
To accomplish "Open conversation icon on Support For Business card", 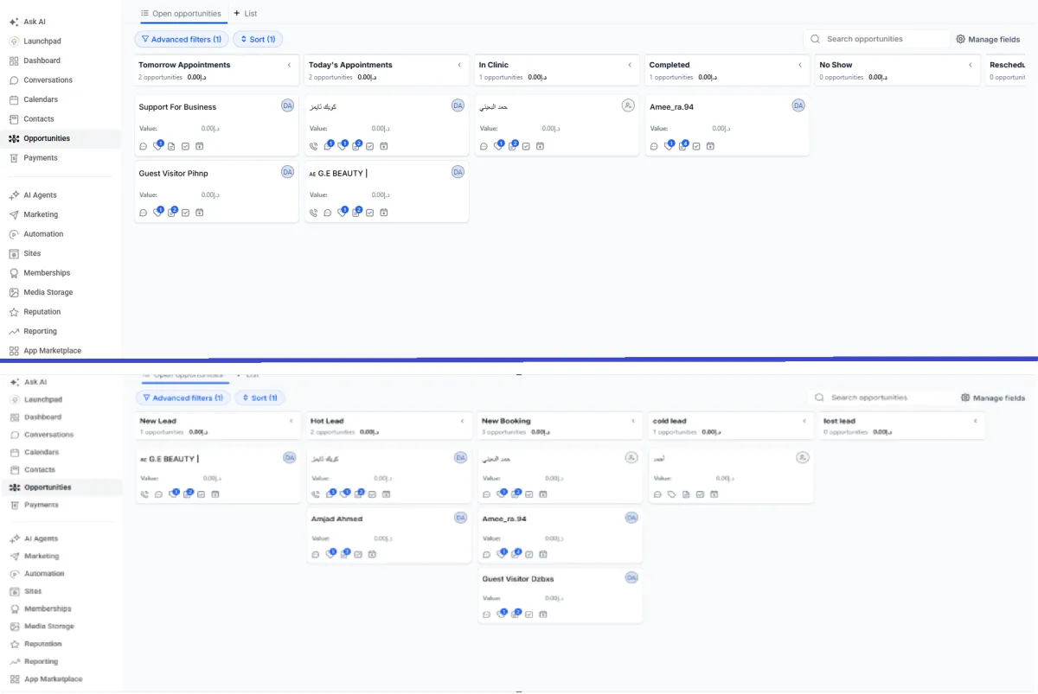I will (144, 146).
